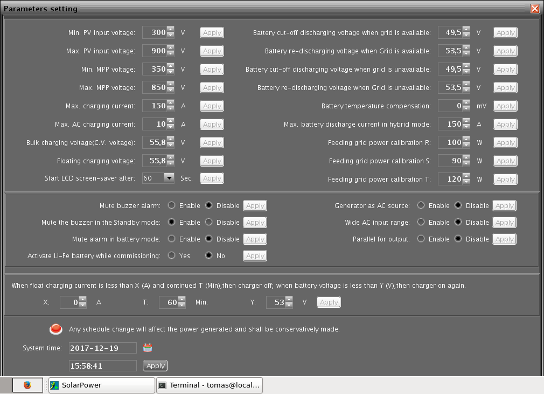Image resolution: width=544 pixels, height=394 pixels.
Task: Enable Generator as AC source
Action: click(421, 205)
